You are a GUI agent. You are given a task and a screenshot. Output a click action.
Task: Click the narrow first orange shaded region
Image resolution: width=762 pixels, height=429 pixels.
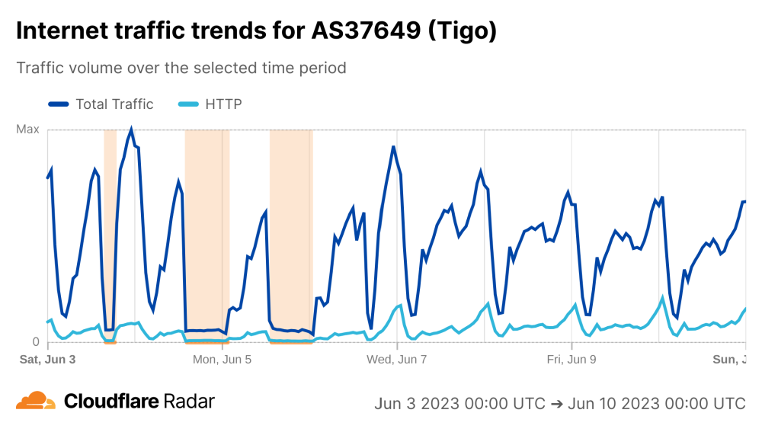pyautogui.click(x=110, y=229)
